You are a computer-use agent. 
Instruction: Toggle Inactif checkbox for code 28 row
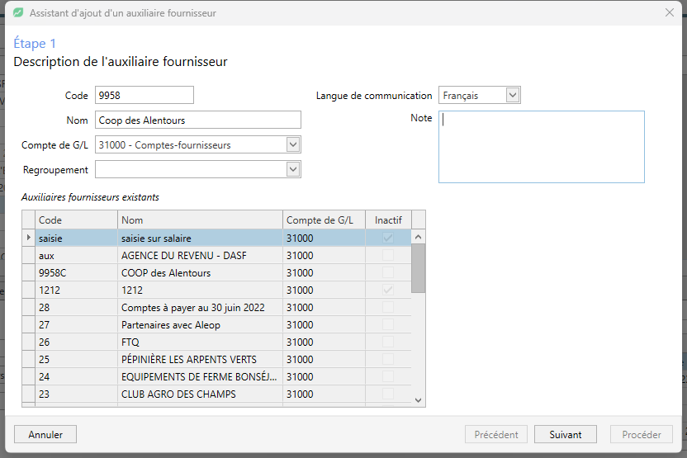coord(388,307)
